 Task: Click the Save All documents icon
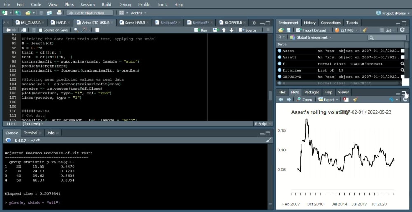click(x=49, y=13)
